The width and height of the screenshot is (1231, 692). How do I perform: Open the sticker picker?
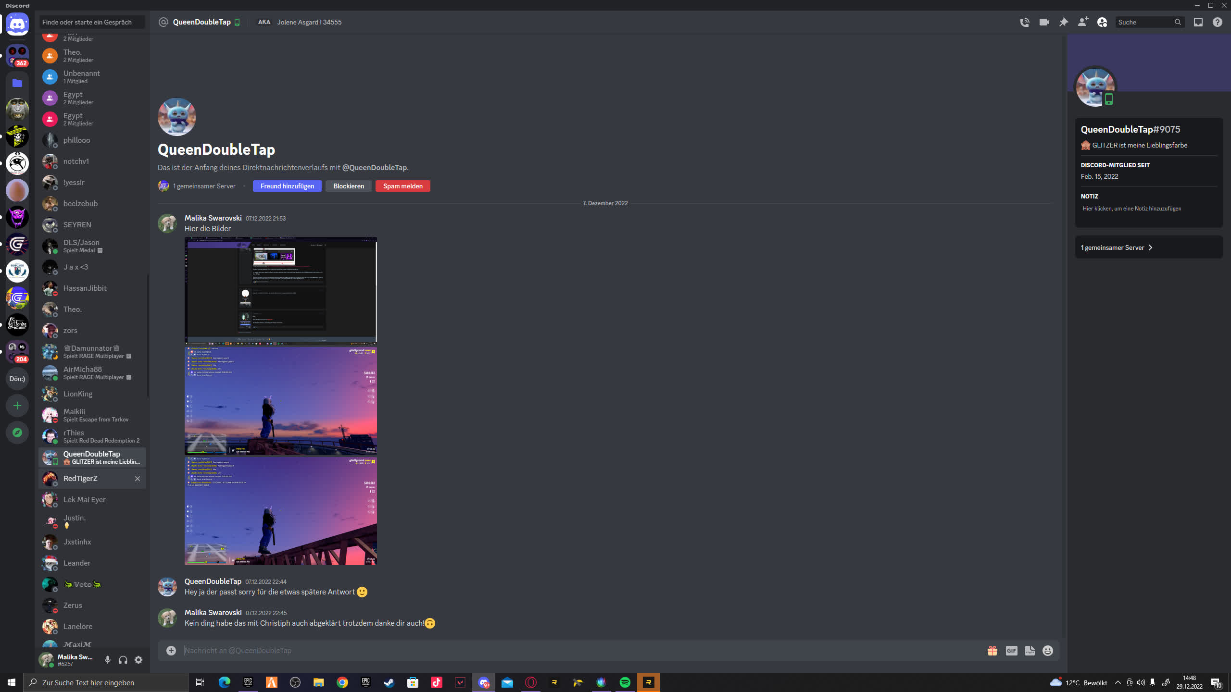pos(1030,651)
